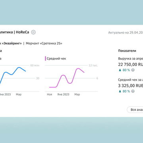Click the Средний чек chart title
The image size is (143, 143).
pyautogui.click(x=56, y=58)
